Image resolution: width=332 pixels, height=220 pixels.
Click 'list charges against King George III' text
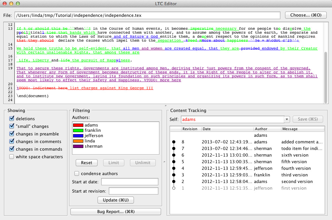(111, 88)
